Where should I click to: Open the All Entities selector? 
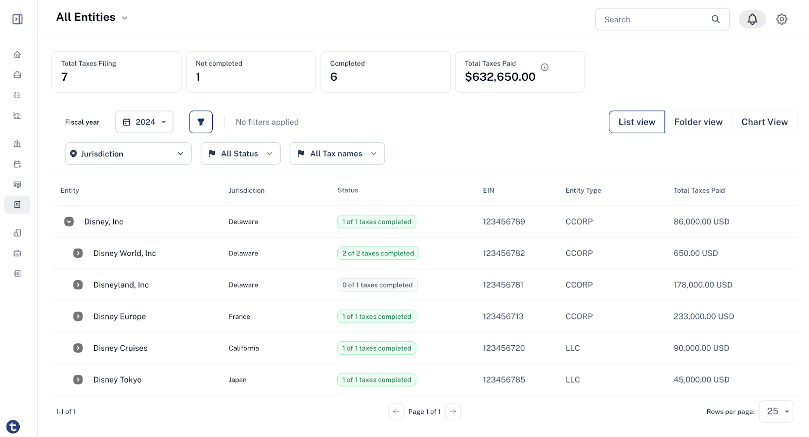[92, 17]
